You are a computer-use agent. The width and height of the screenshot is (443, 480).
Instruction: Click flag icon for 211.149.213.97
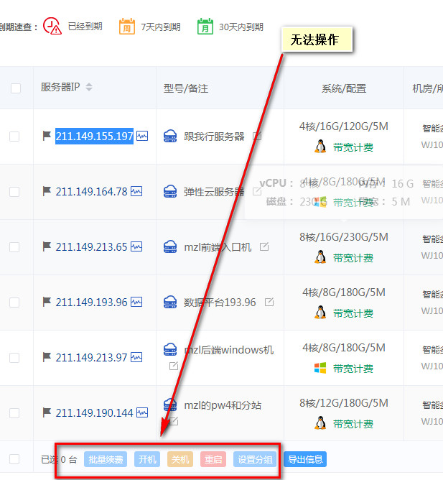47,357
